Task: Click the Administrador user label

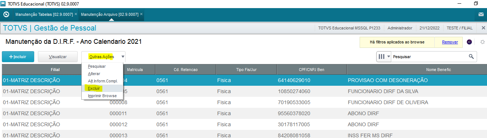Action: (400, 28)
